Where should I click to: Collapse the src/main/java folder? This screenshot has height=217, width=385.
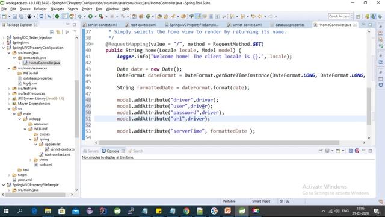(9, 53)
